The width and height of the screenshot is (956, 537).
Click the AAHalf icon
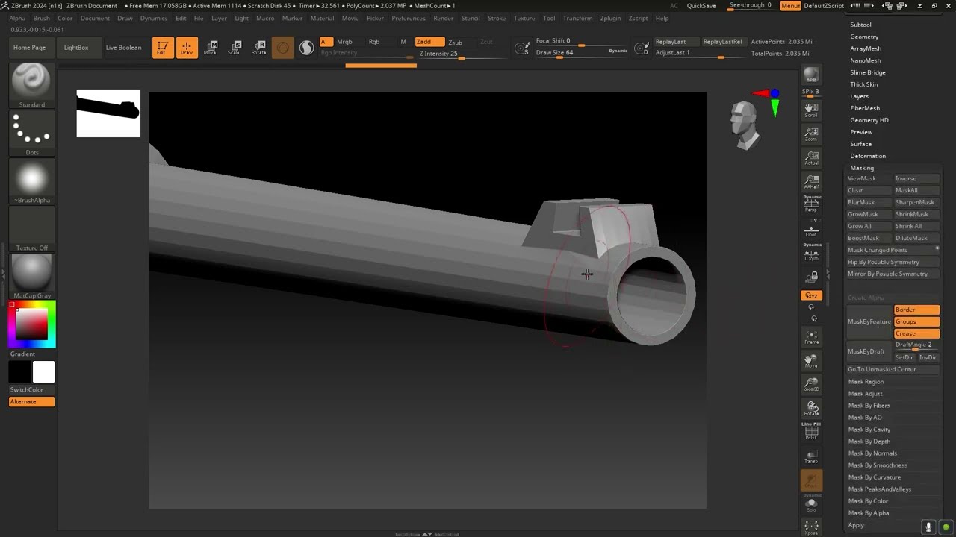click(811, 182)
